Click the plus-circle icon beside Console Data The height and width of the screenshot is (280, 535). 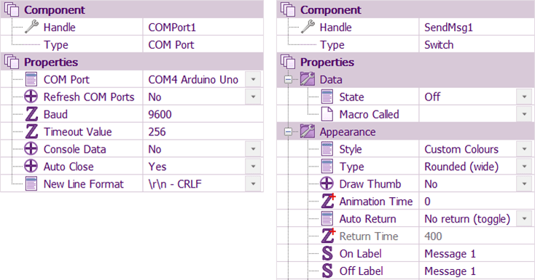click(31, 149)
